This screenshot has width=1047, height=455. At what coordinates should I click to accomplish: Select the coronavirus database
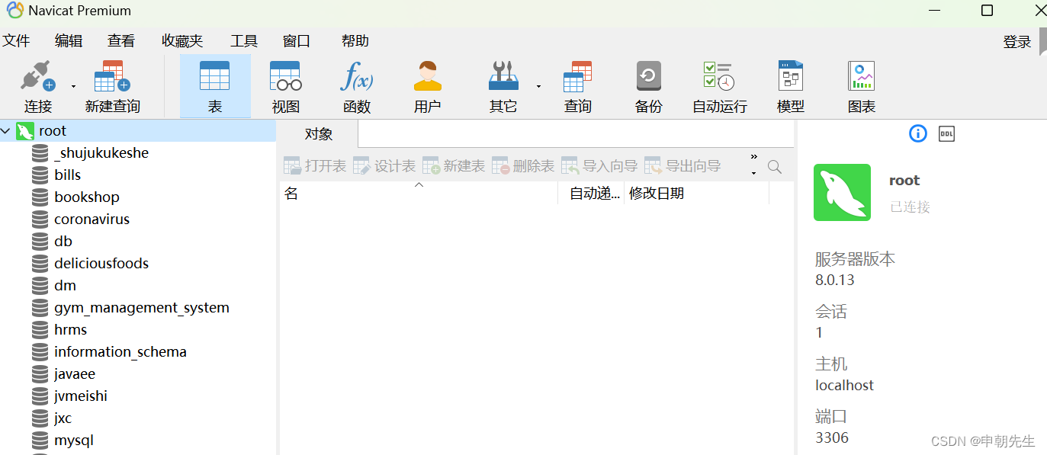click(92, 219)
